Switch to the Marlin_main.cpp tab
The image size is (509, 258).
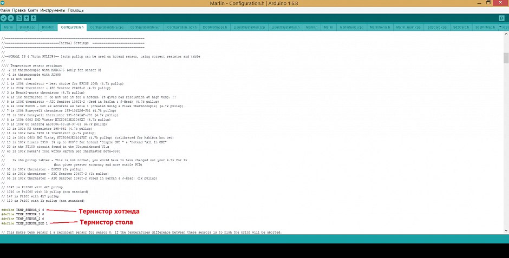click(x=408, y=27)
